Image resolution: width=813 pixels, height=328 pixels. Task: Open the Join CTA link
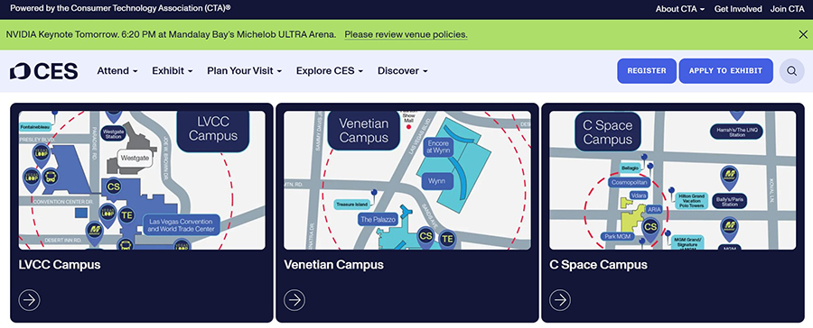(x=787, y=9)
